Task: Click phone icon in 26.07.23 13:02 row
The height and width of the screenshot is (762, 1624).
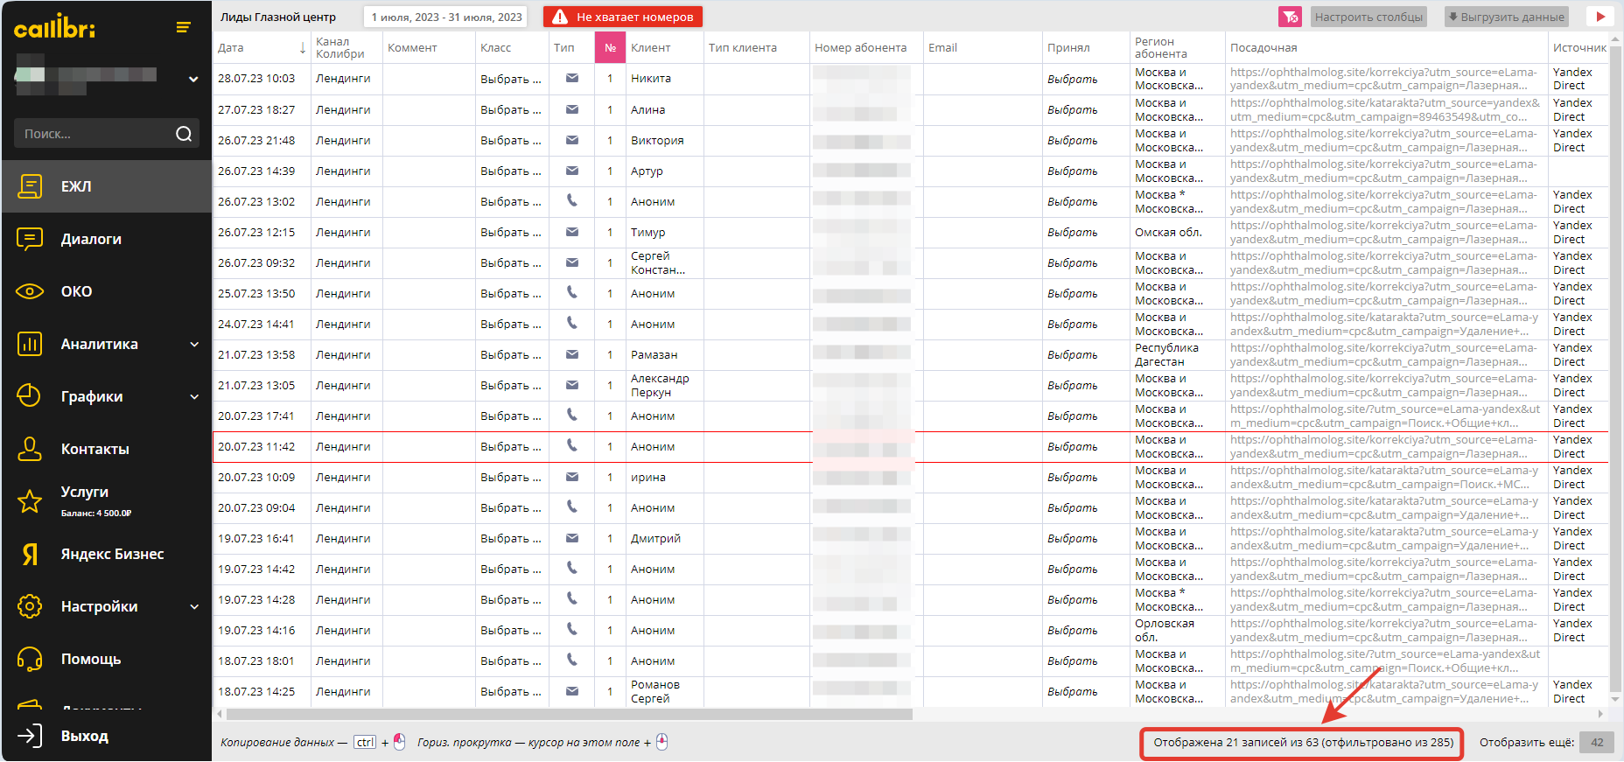Action: 571,200
